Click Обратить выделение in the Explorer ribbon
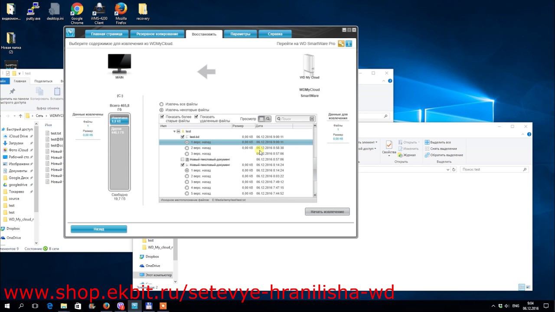The width and height of the screenshot is (555, 312). click(x=444, y=155)
